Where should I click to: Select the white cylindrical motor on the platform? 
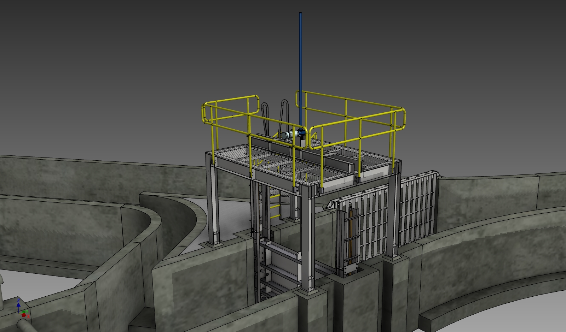click(x=290, y=135)
